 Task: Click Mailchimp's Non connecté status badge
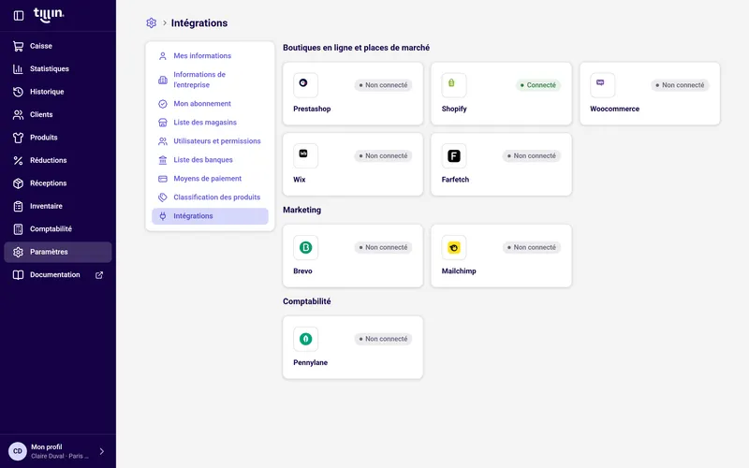[532, 247]
